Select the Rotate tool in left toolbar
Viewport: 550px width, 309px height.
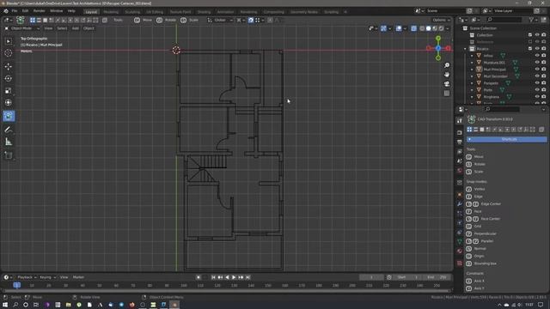pyautogui.click(x=9, y=78)
